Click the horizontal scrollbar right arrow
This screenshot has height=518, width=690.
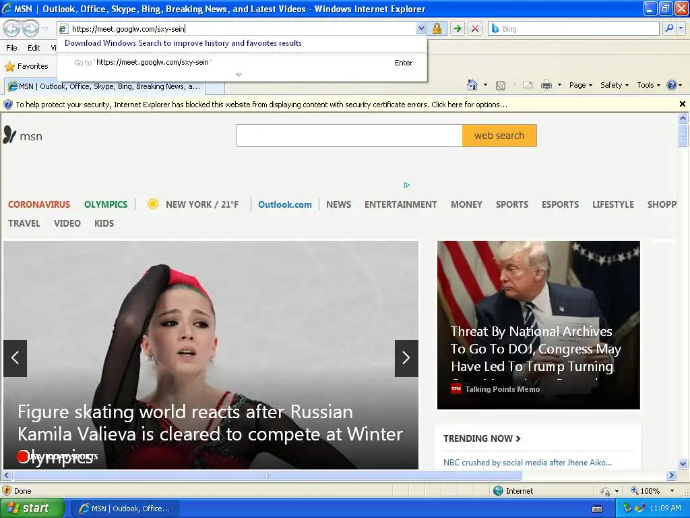tap(671, 476)
